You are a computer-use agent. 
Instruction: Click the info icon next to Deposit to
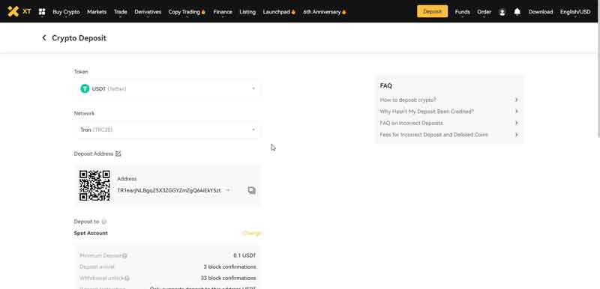tap(103, 222)
